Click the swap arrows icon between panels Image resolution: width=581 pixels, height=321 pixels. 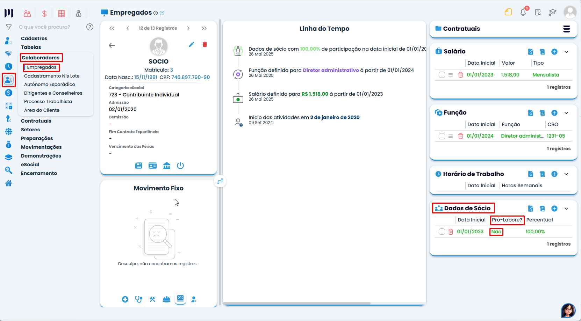pos(220,181)
